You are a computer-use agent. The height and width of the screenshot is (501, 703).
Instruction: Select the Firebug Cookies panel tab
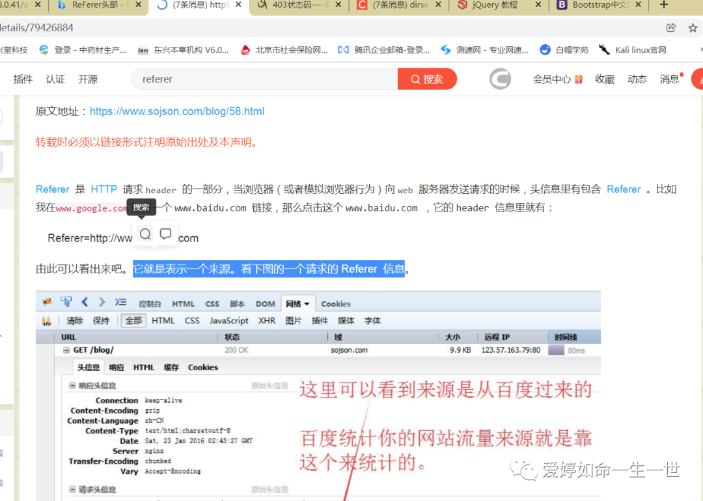pyautogui.click(x=336, y=304)
